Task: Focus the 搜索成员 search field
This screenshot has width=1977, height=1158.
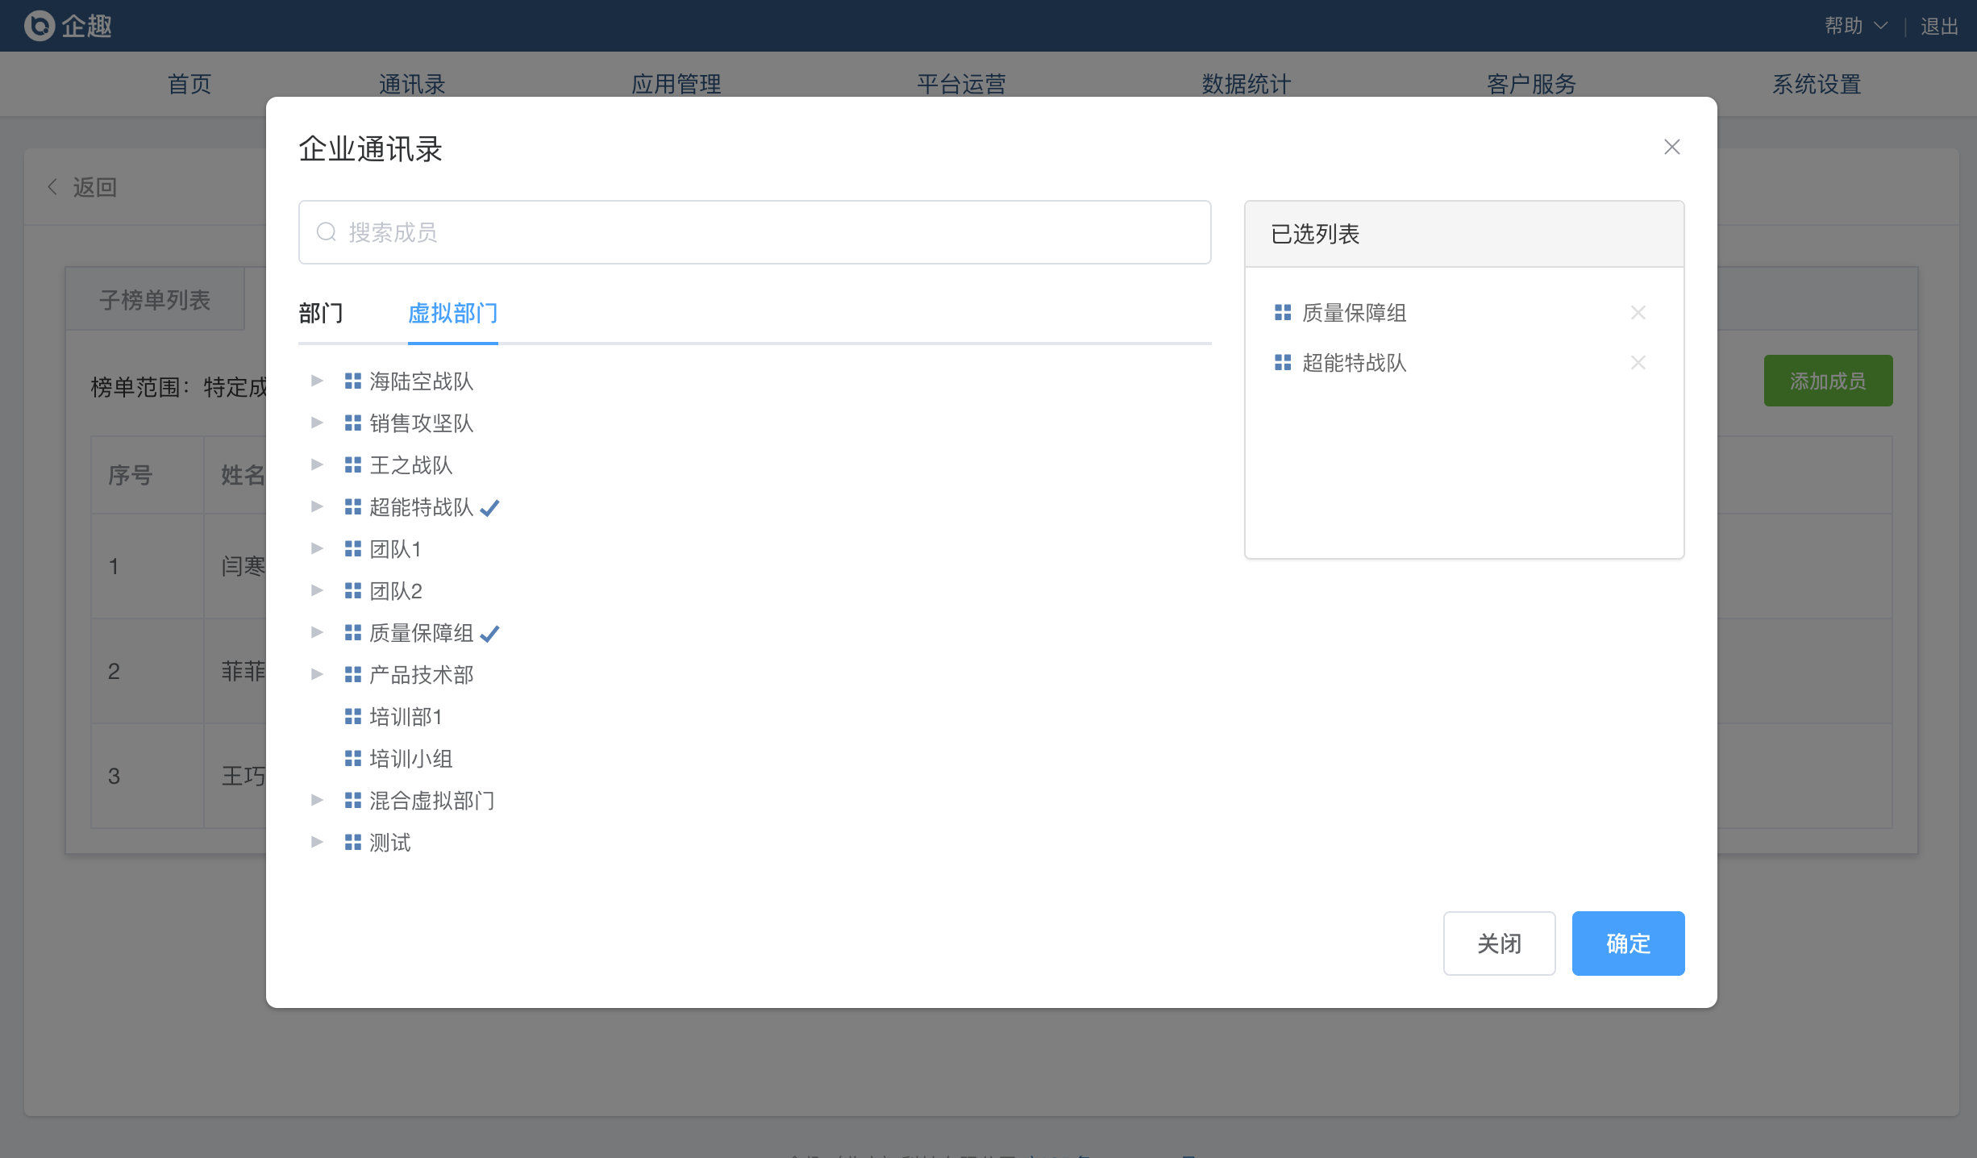Action: tap(766, 232)
